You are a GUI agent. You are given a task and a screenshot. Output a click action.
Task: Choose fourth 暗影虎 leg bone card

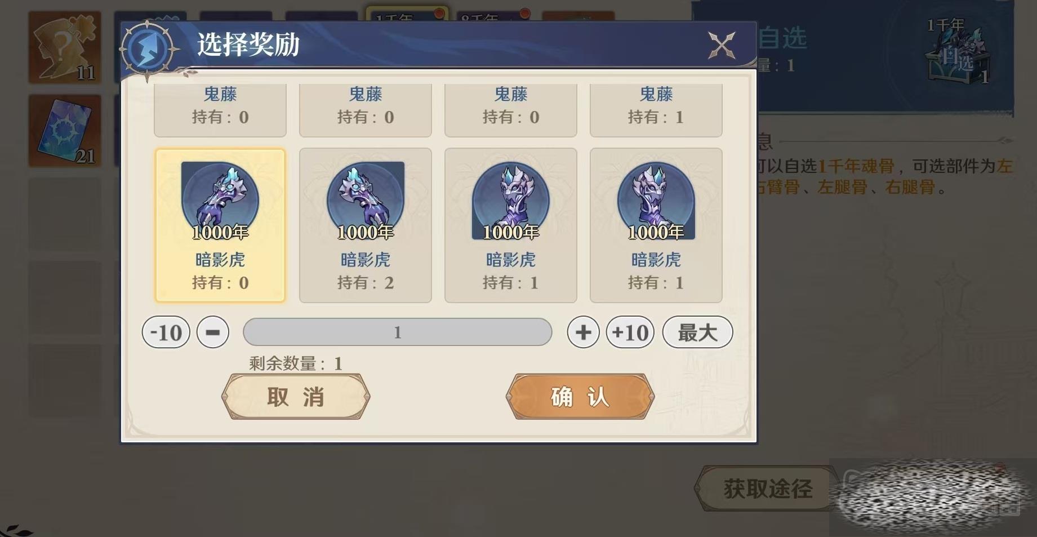point(656,225)
